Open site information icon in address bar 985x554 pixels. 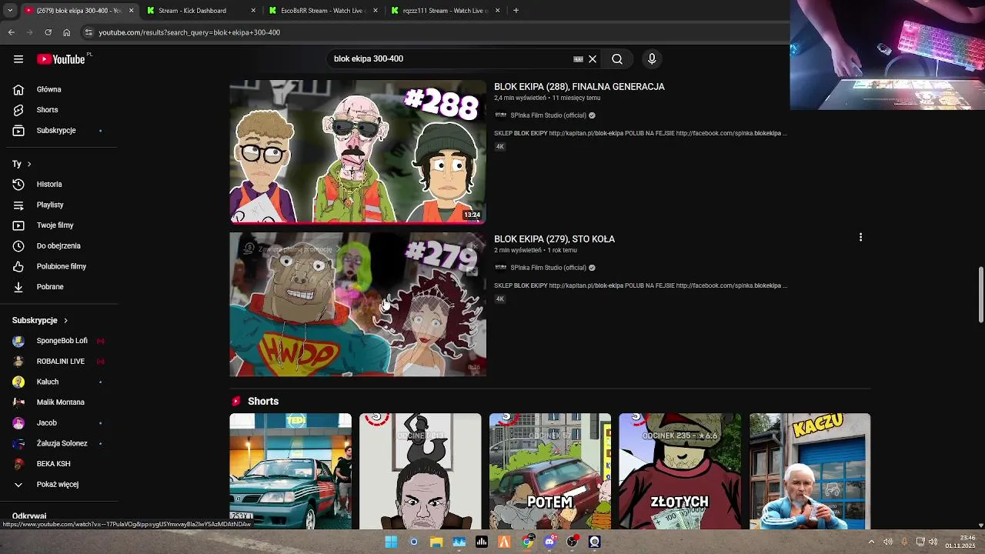88,32
